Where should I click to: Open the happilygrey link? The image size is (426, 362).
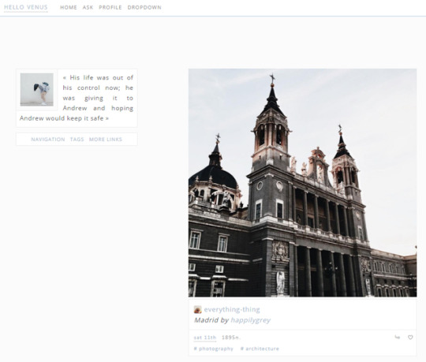pos(251,320)
